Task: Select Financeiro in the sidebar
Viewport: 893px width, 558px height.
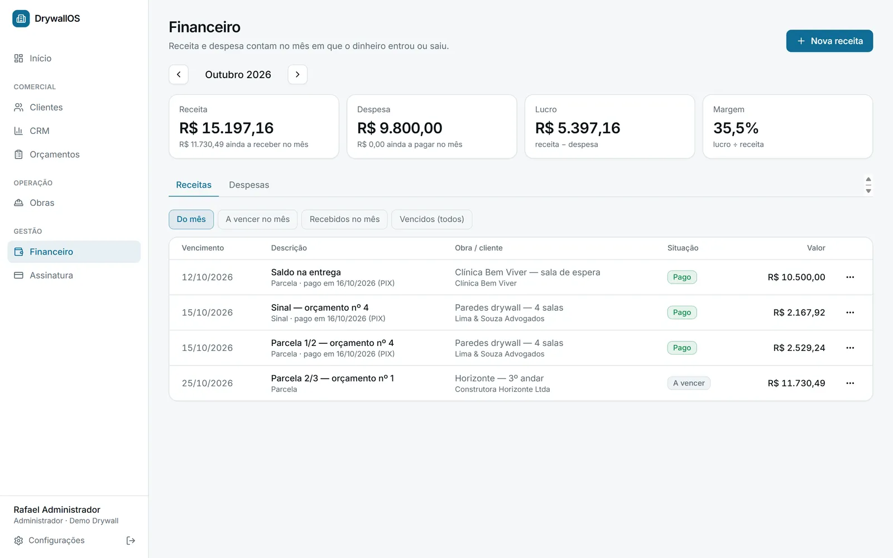Action: tap(74, 252)
